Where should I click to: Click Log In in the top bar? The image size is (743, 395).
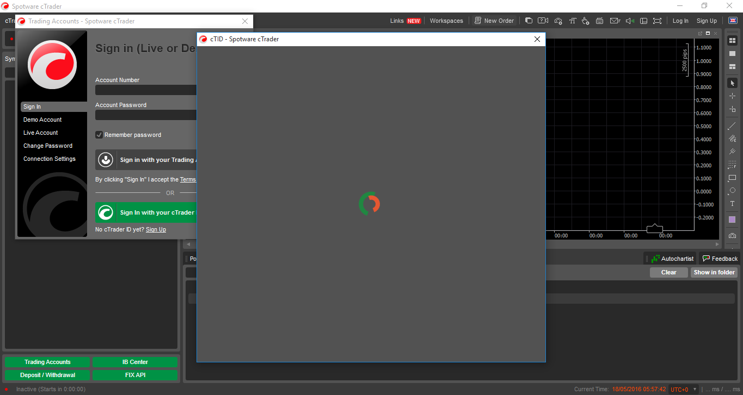[x=680, y=21]
